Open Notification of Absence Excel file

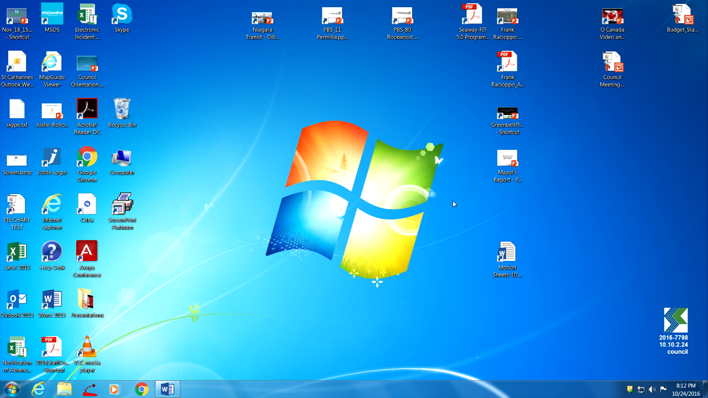[x=17, y=355]
